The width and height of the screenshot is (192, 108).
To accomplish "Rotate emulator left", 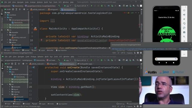I will pos(184,23).
